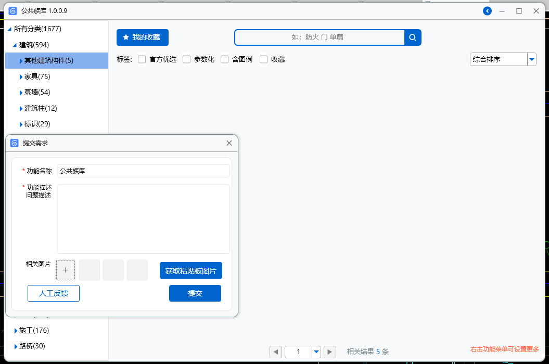The image size is (549, 364).
Task: Select 路桥(30) category
Action: [32, 346]
